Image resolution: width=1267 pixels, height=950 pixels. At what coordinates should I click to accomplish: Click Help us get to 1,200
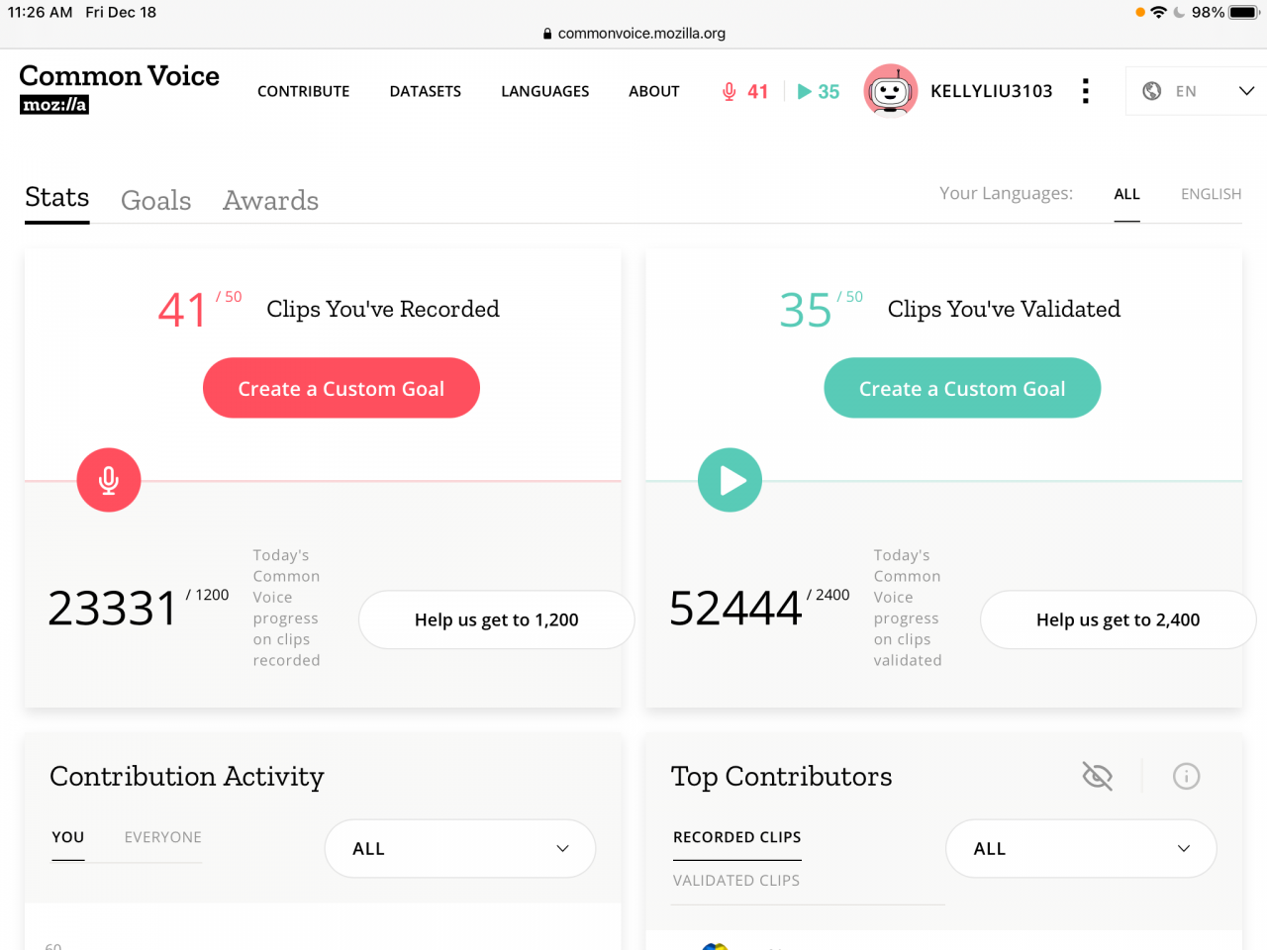point(496,619)
